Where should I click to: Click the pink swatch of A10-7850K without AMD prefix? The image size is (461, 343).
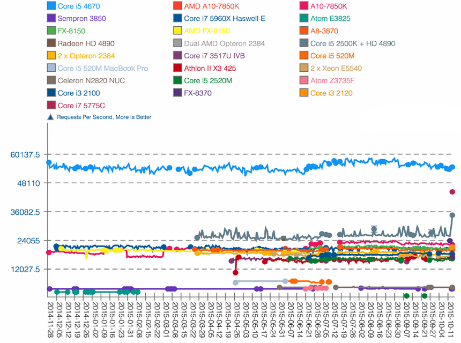tap(304, 6)
